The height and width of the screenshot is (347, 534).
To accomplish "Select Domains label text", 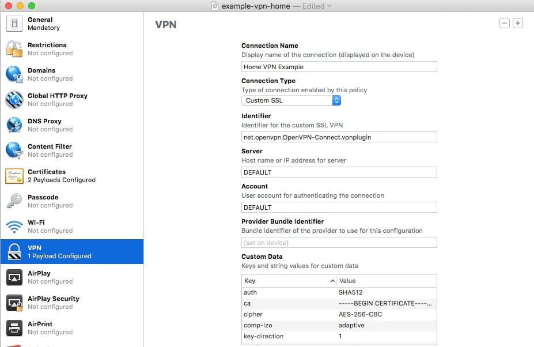I will pos(41,70).
